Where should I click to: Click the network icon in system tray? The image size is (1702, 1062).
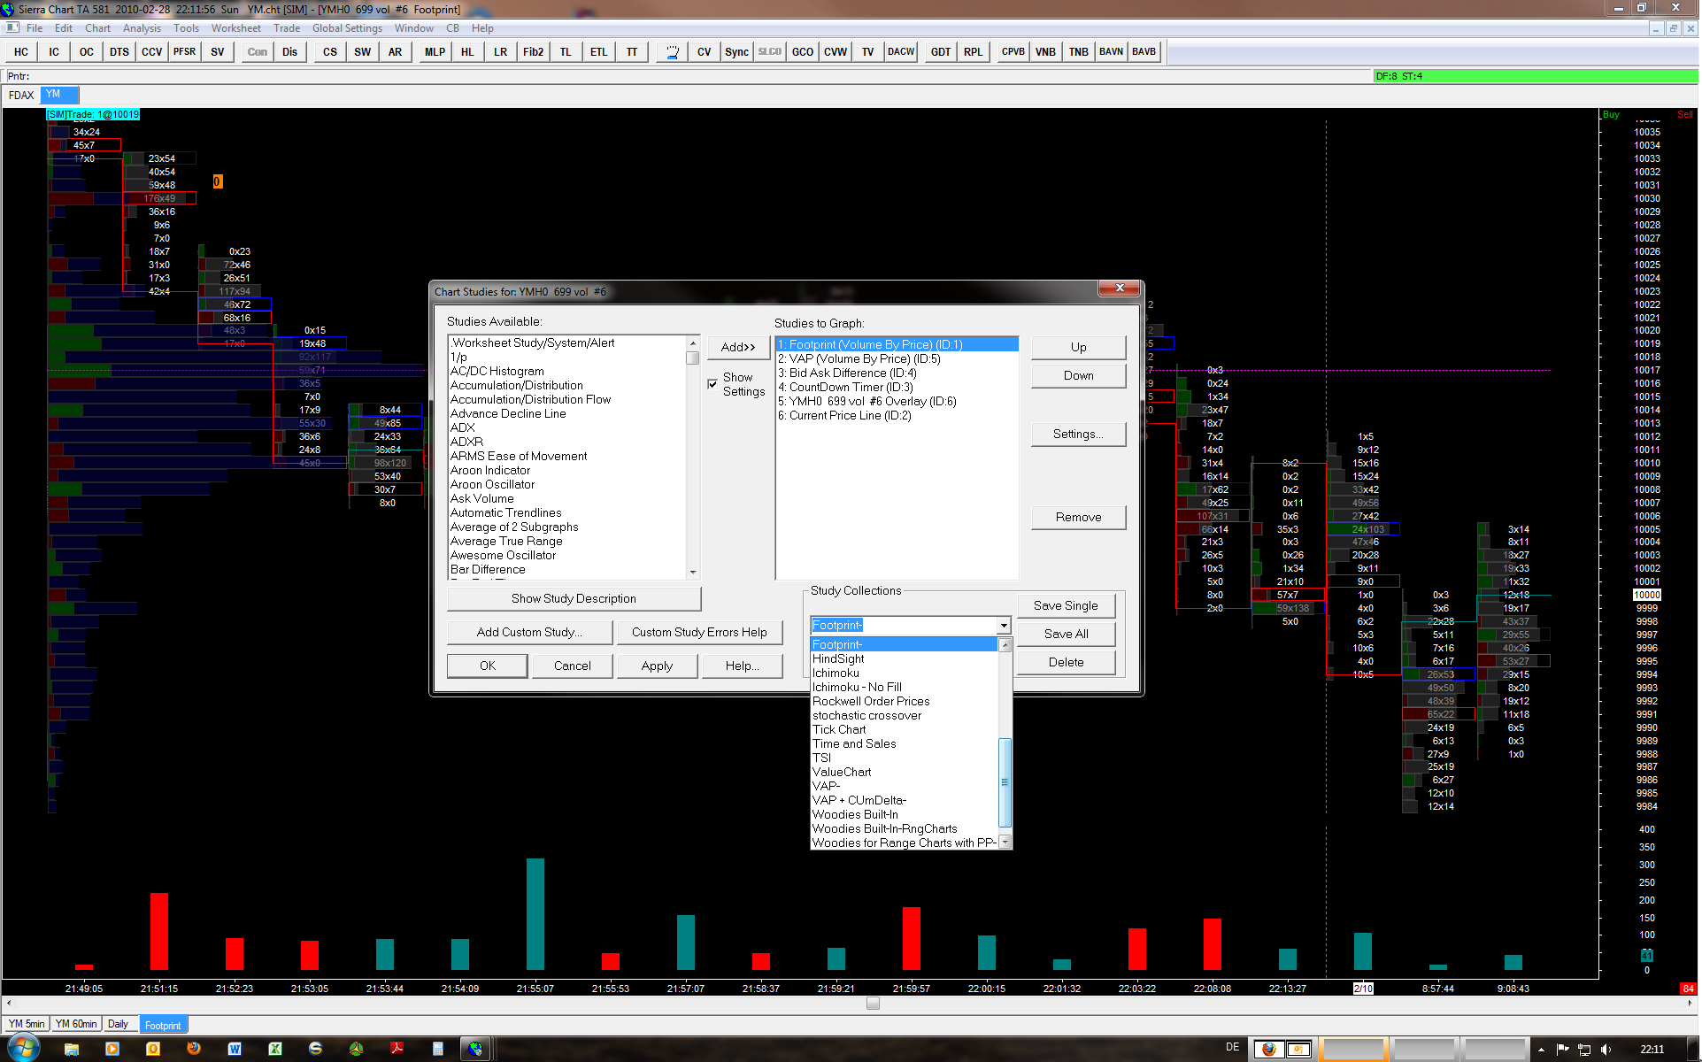[1584, 1050]
